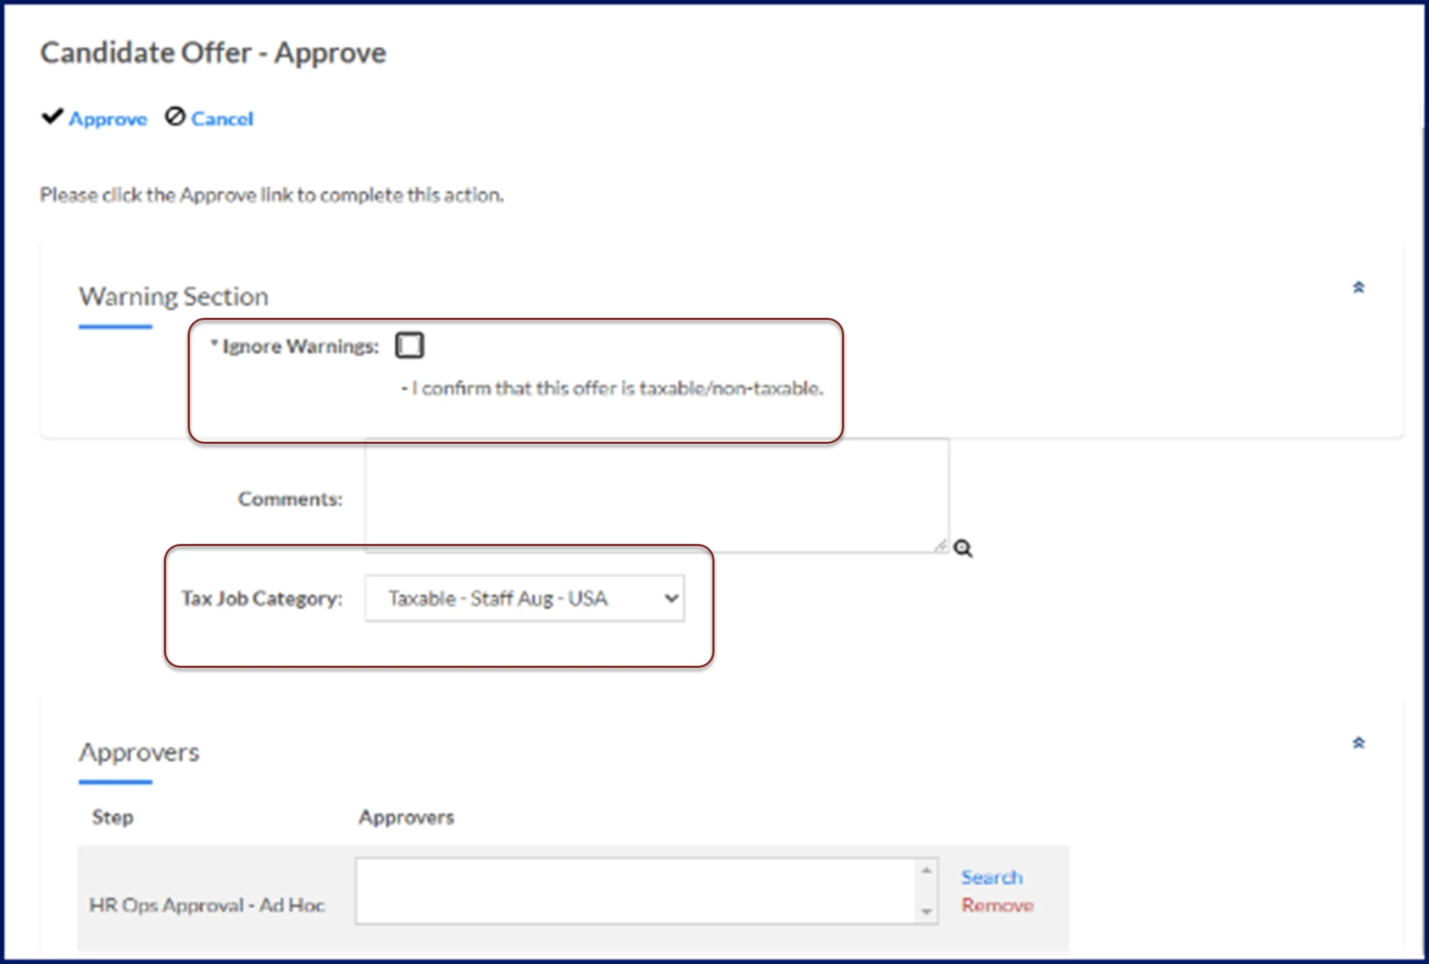Click the Approve link

point(108,119)
